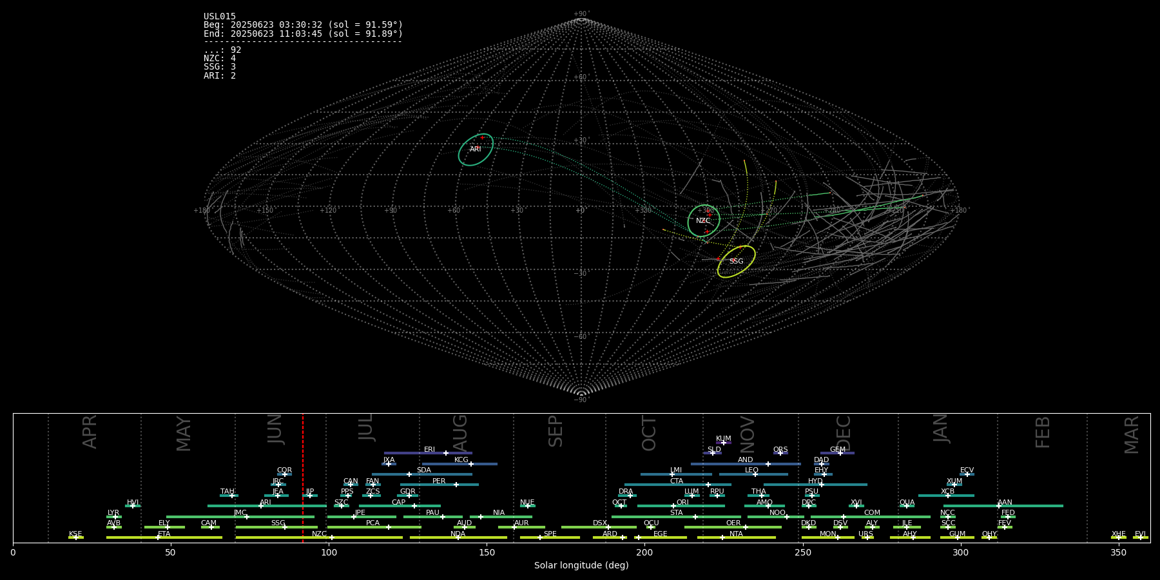Click the +90° label at map top

pos(581,14)
